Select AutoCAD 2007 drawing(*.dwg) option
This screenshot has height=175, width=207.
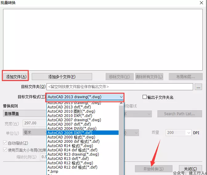pos(83,120)
